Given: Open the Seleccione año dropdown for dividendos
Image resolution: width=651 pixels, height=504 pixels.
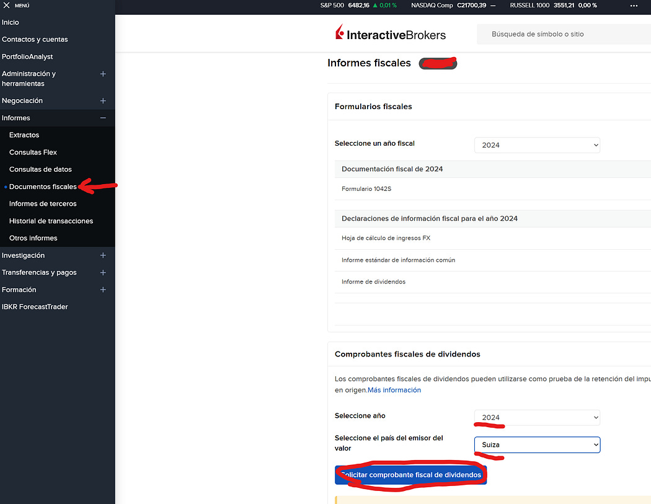Looking at the screenshot, I should coord(538,417).
